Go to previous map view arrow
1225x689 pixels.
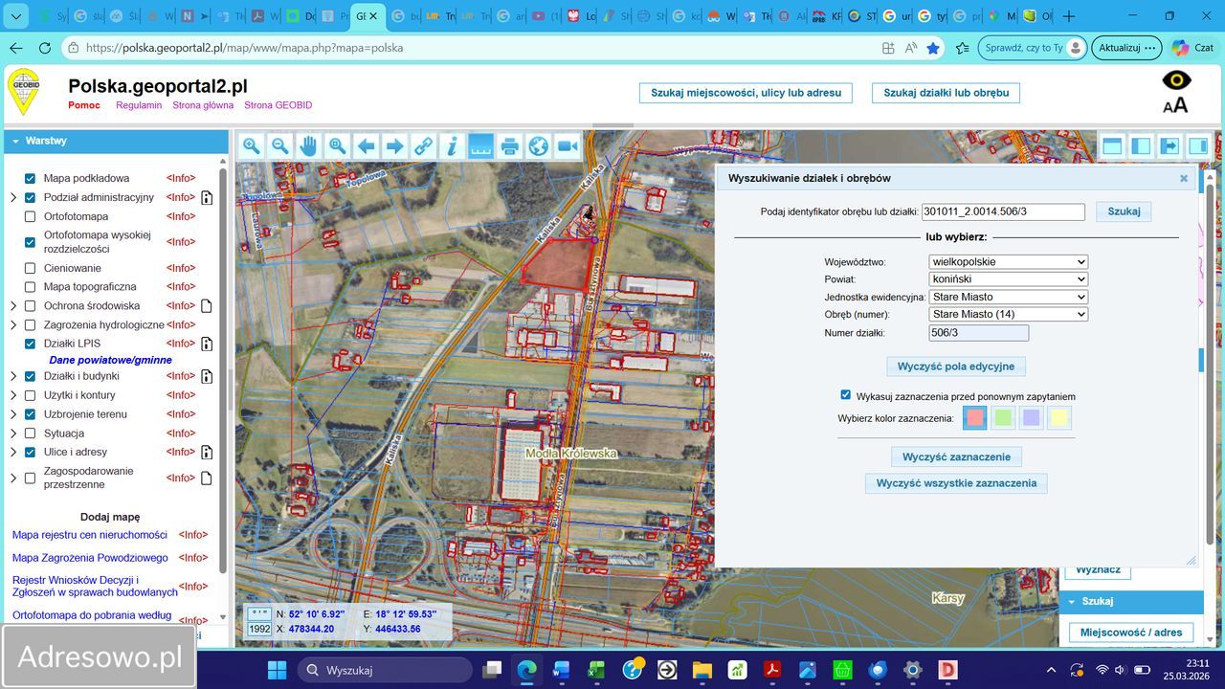point(366,145)
